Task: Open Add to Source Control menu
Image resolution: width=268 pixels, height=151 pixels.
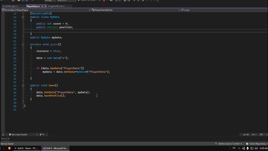Action: 228,144
